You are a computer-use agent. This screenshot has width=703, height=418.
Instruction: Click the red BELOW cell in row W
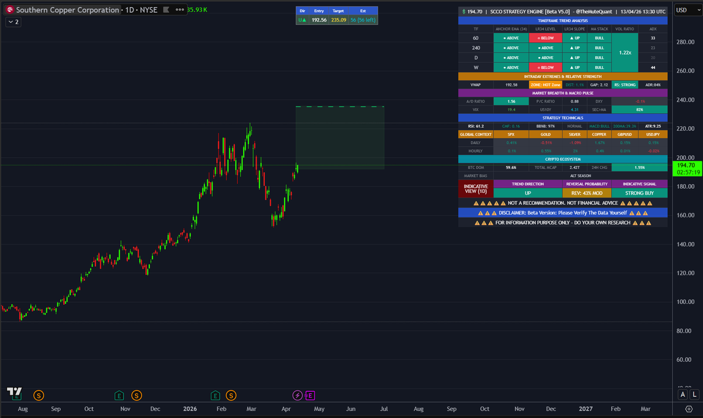pos(546,67)
